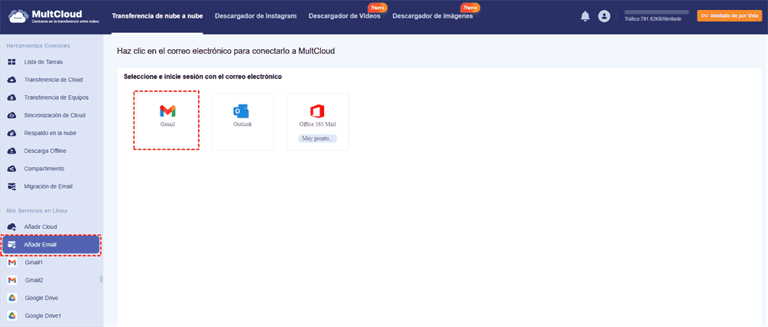Click the Transferencia de Cloud icon
This screenshot has width=768, height=327.
pyautogui.click(x=12, y=80)
